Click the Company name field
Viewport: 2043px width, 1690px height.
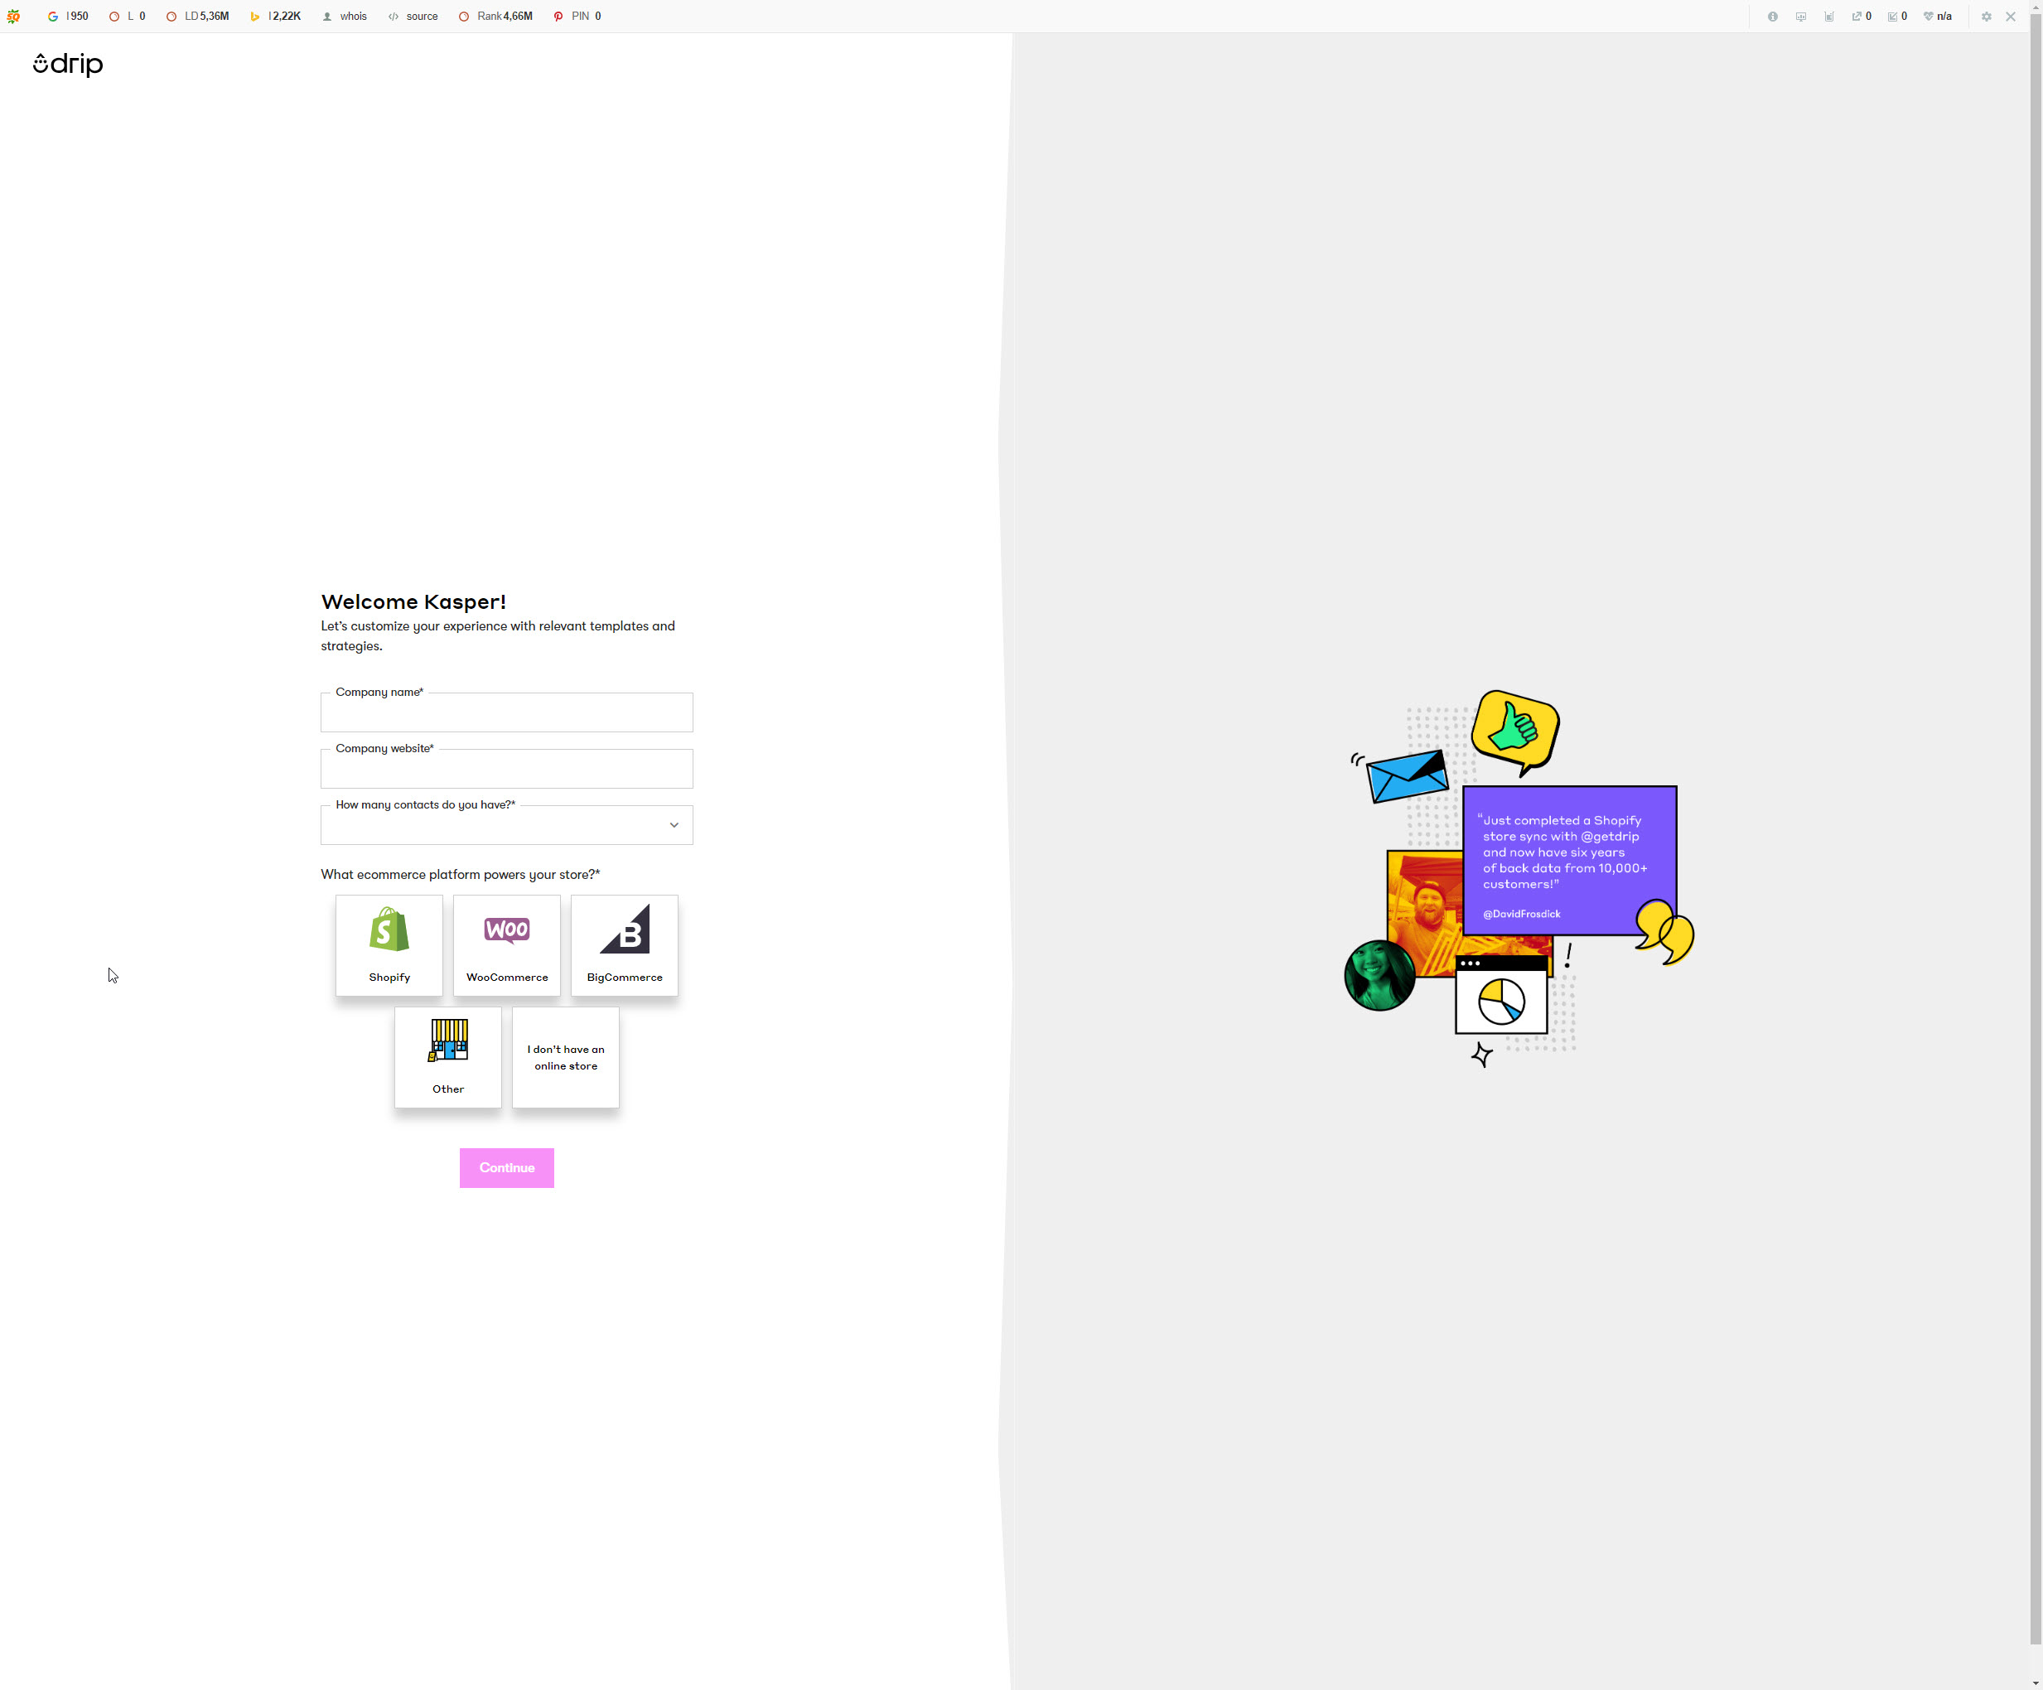coord(507,714)
